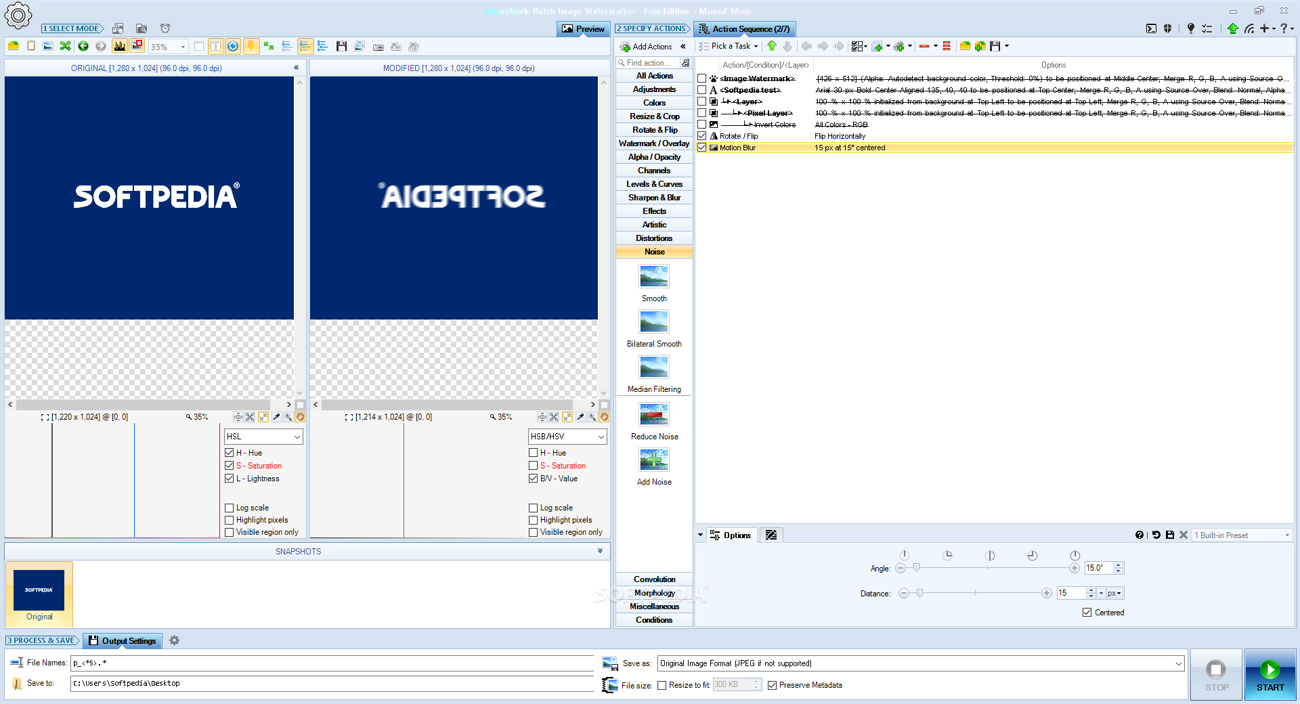Check H - Hue in HSB/HSV histogram
Image resolution: width=1300 pixels, height=704 pixels.
tap(534, 453)
